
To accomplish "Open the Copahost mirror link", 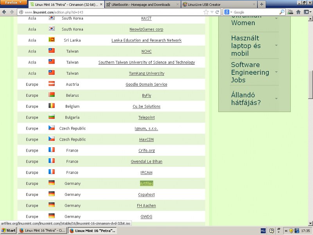I will [x=146, y=194].
